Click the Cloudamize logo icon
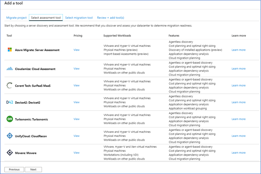The height and width of the screenshot is (174, 261). (10, 69)
